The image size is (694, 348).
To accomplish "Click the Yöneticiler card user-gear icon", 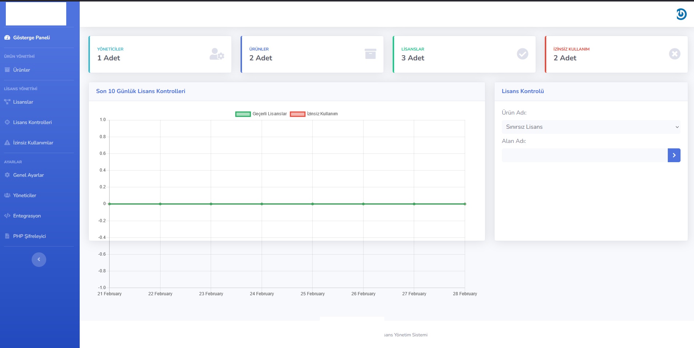I will point(217,54).
